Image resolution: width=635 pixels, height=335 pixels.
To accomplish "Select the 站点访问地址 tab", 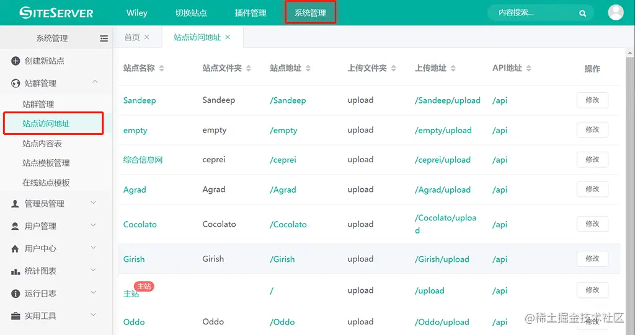I will tap(197, 37).
